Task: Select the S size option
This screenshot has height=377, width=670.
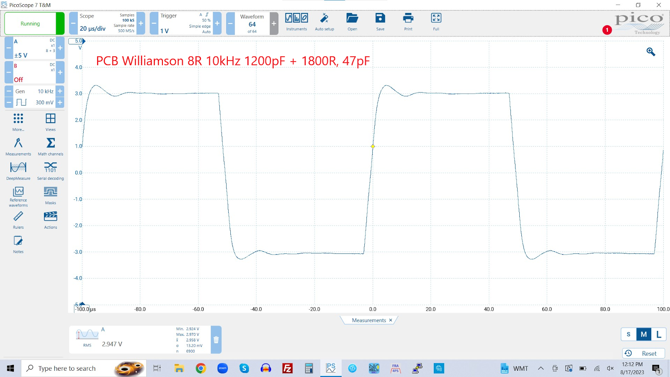Action: (x=628, y=334)
